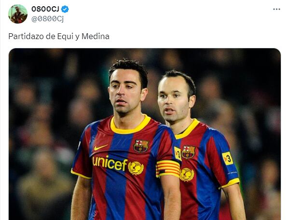Open the 0800CJ profile avatar
This screenshot has height=220, width=289.
18,14
